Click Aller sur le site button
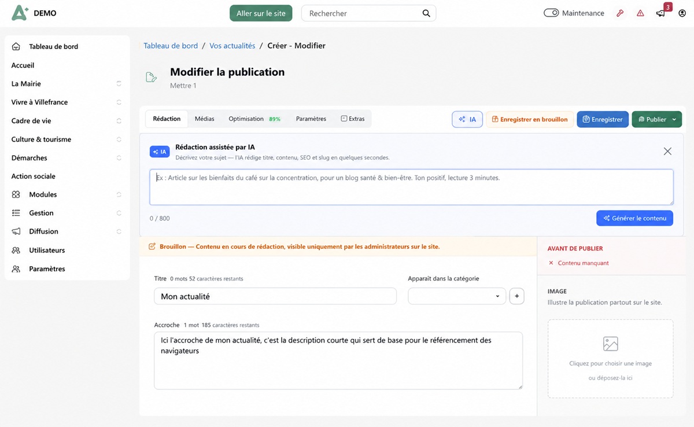 (261, 13)
